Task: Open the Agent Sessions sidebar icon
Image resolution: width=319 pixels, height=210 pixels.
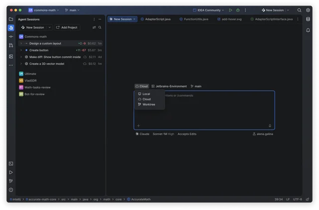Action: tap(11, 28)
